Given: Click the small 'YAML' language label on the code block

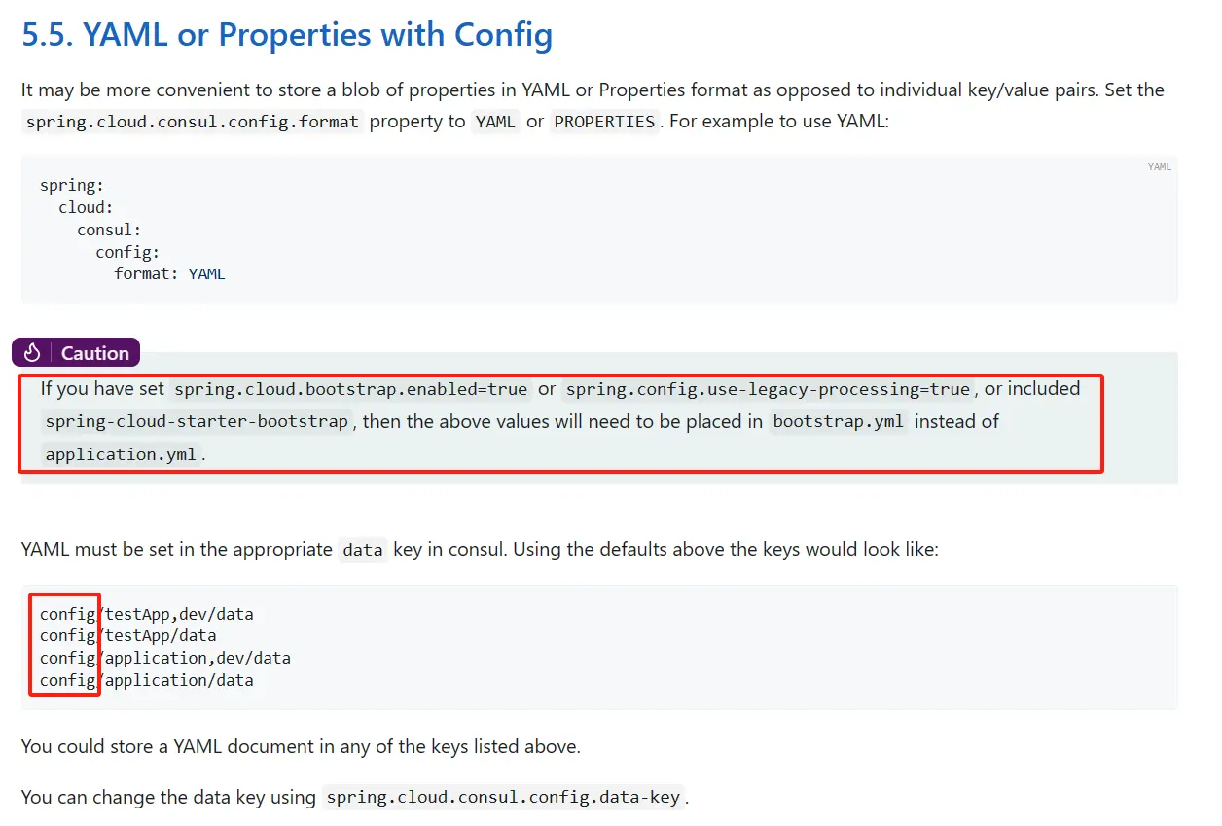Looking at the screenshot, I should pos(1159,167).
